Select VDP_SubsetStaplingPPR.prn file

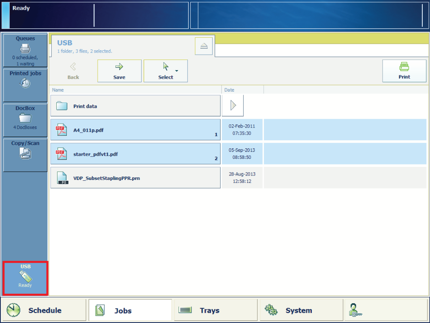(x=135, y=178)
